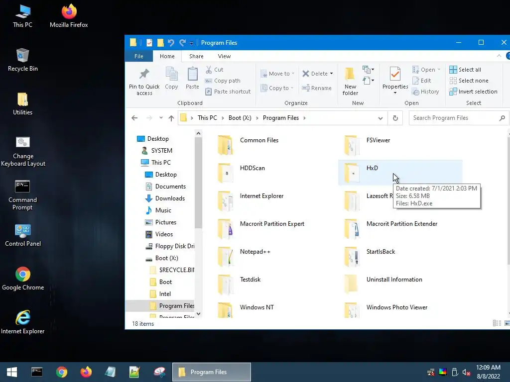Click the Properties icon
Screen dimensions: 510x382
(395, 74)
